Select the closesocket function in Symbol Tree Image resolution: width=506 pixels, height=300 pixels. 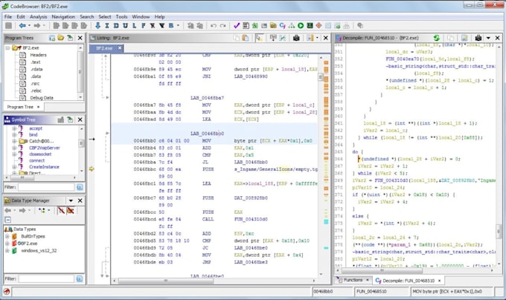[40, 154]
